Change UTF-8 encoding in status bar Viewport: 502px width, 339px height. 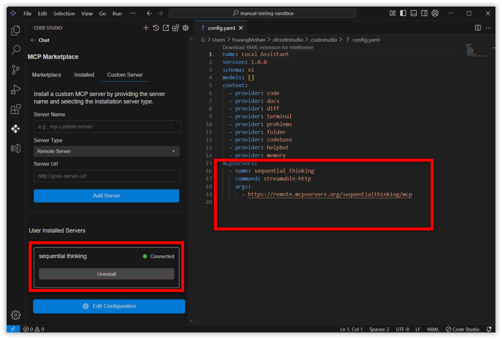402,329
